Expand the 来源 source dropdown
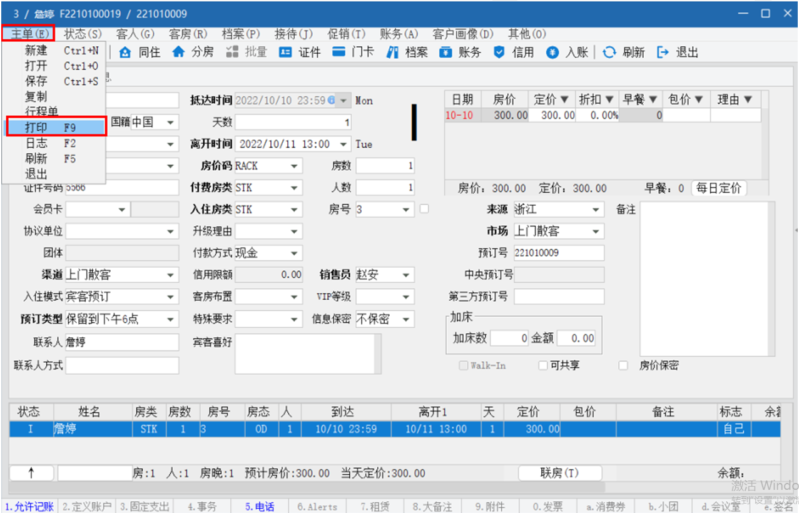Image resolution: width=799 pixels, height=513 pixels. point(596,209)
